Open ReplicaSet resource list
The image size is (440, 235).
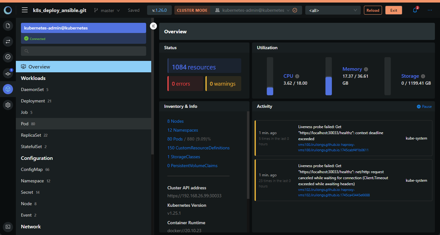(x=83, y=135)
